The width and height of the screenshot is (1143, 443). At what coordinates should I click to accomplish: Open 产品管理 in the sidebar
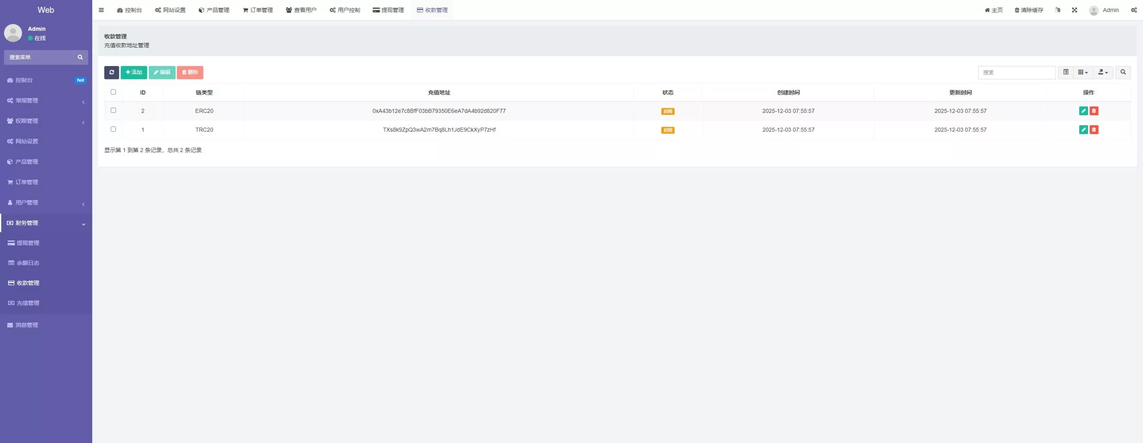coord(46,162)
